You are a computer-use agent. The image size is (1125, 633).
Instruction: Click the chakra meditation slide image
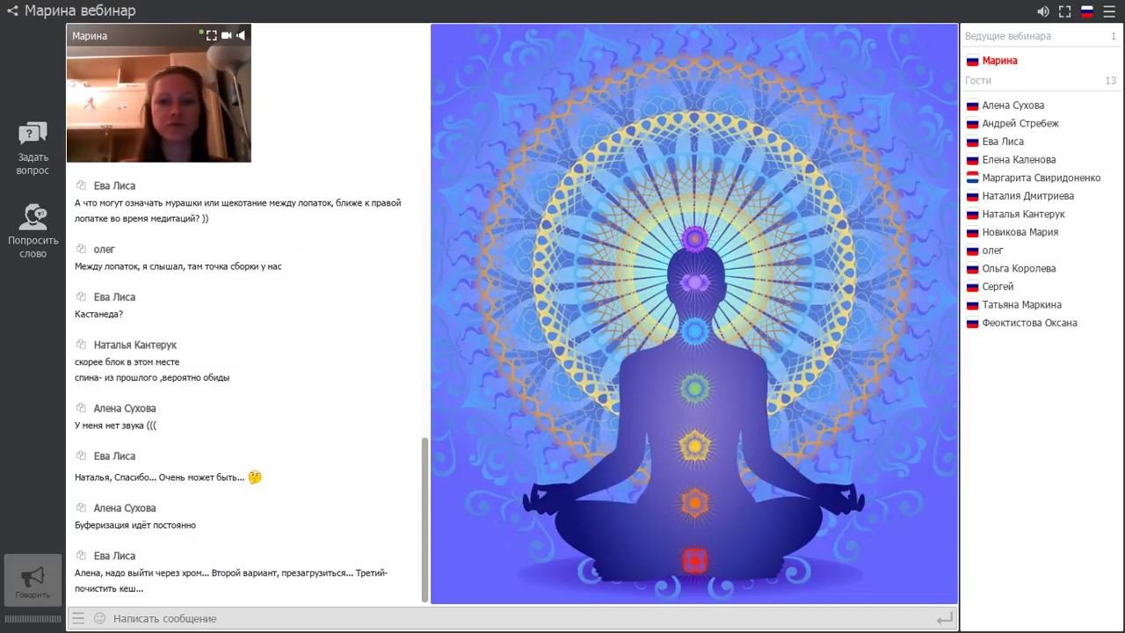pos(694,314)
